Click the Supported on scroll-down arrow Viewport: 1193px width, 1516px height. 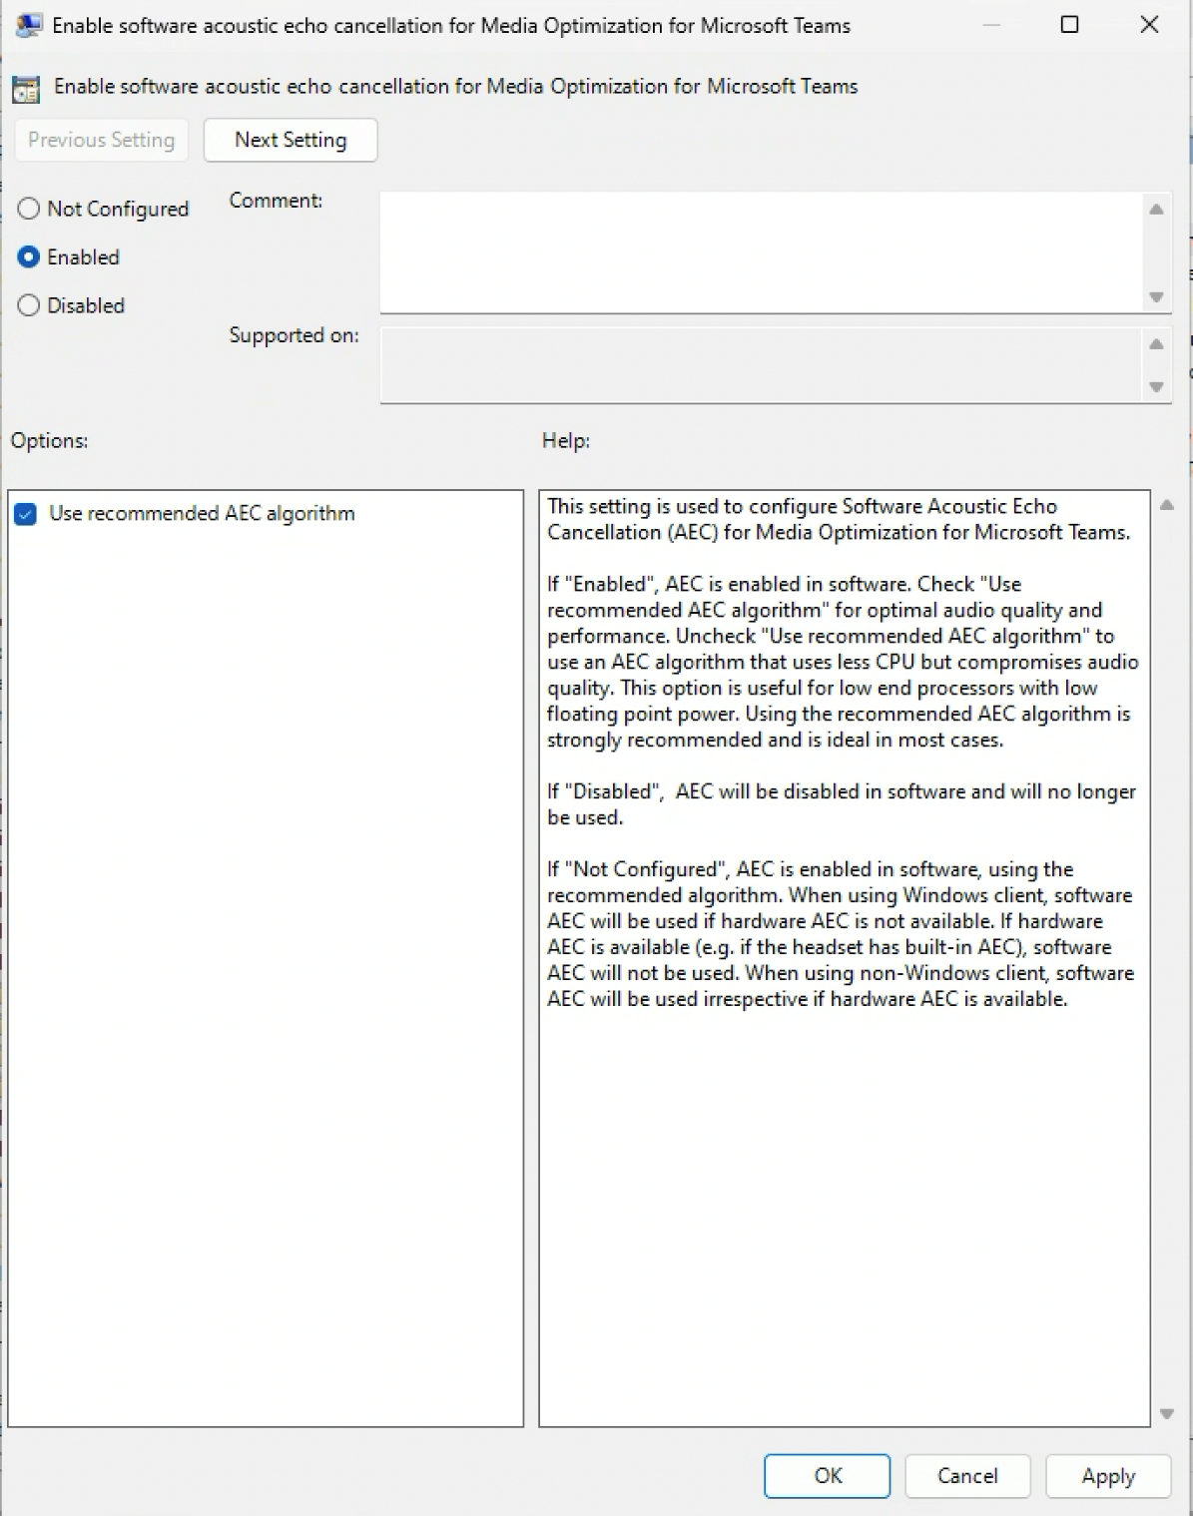[1156, 389]
